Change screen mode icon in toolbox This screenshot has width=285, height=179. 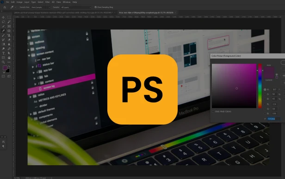tap(9, 76)
